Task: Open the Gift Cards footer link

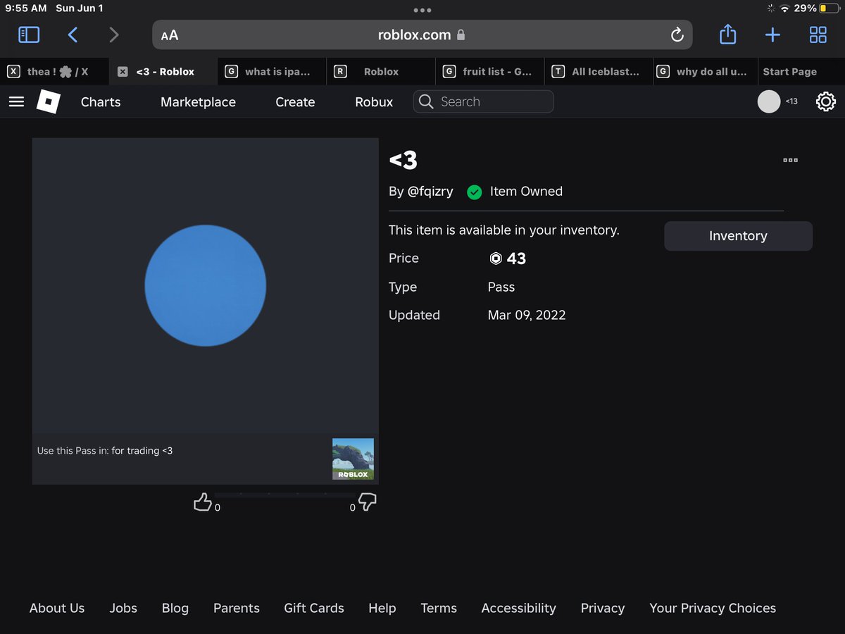Action: coord(314,608)
